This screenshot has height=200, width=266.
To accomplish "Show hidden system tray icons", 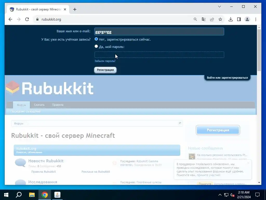I will point(220,195).
